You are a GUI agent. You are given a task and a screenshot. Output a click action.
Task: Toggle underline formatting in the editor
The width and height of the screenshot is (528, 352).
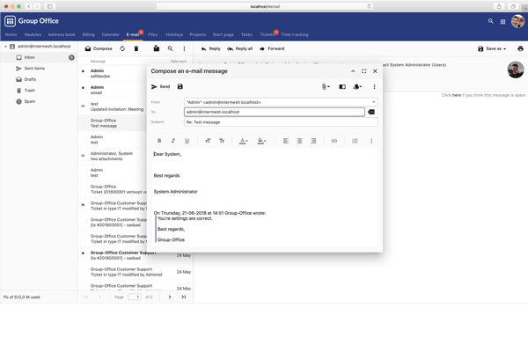click(x=187, y=141)
